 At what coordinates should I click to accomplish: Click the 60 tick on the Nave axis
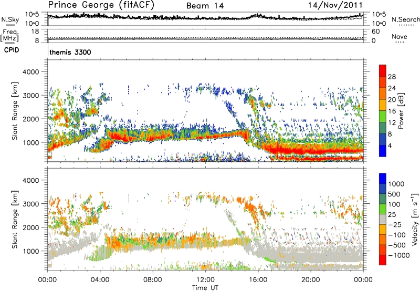pos(375,32)
